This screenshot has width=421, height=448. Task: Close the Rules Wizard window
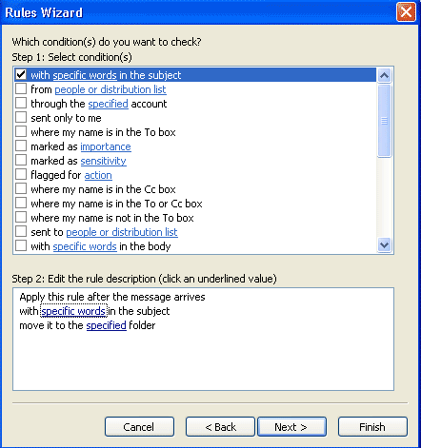tap(406, 12)
